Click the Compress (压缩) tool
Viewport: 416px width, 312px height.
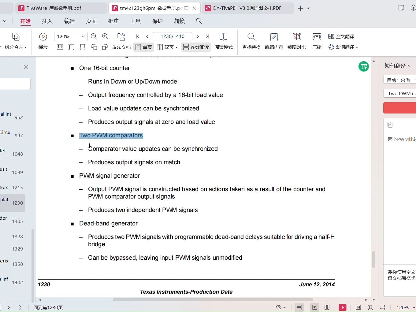click(317, 37)
